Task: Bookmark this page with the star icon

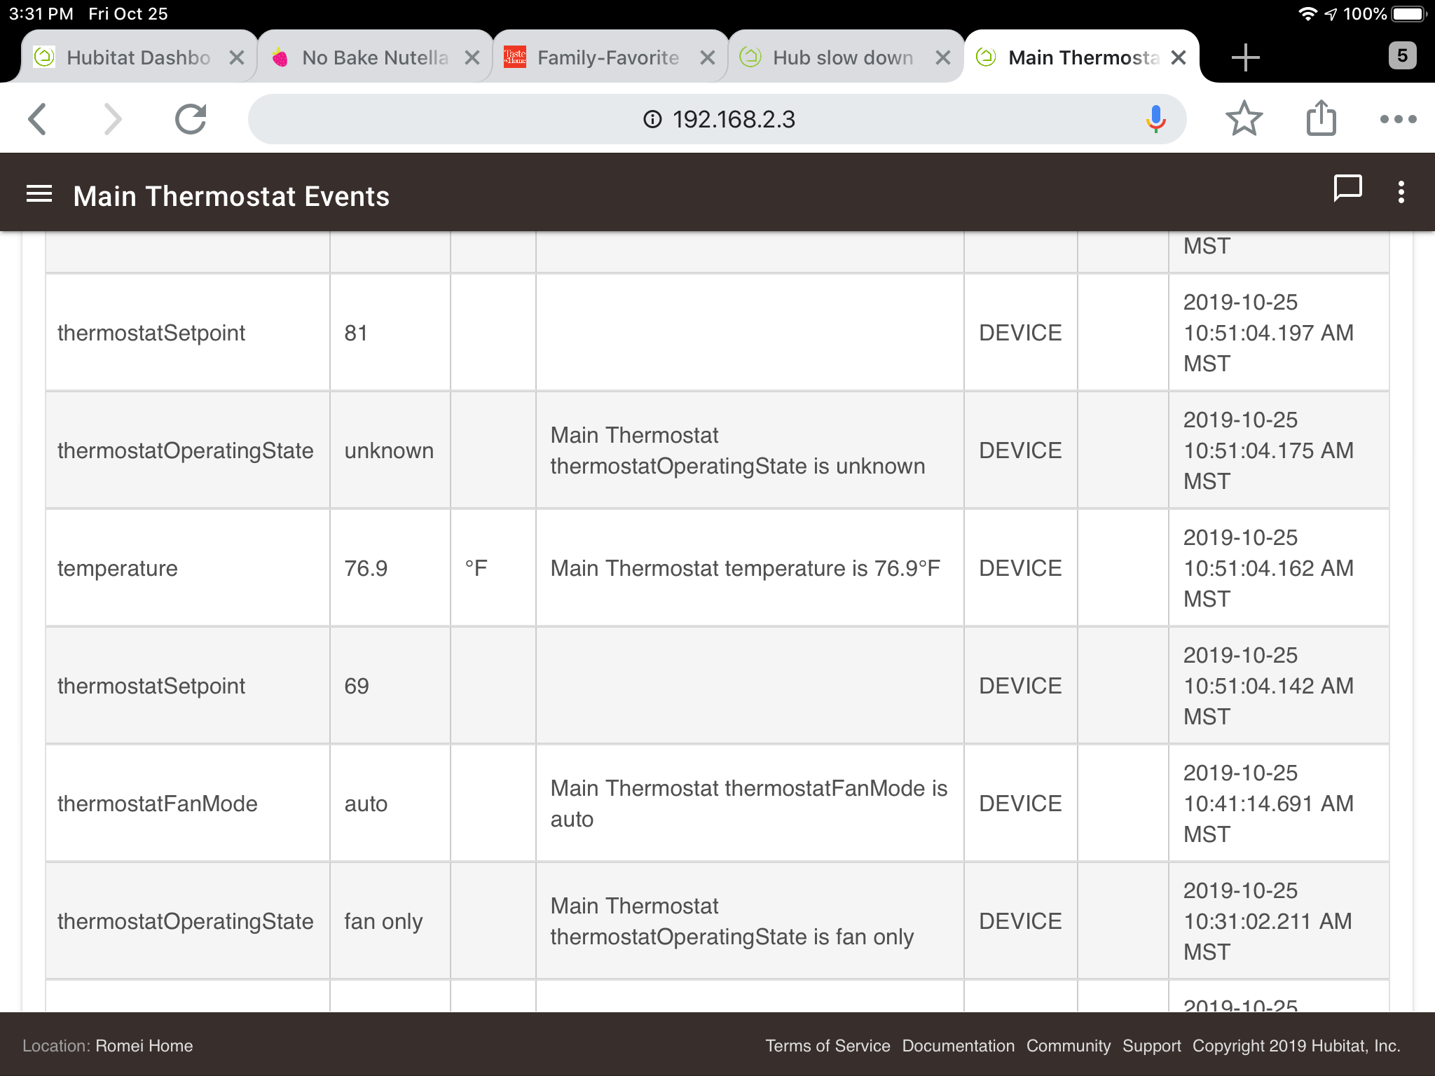Action: pos(1244,118)
